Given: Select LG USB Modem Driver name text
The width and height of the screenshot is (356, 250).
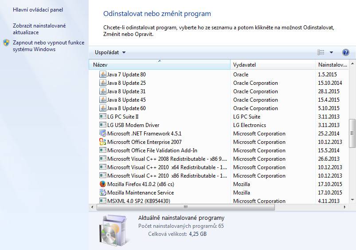Looking at the screenshot, I should pos(133,125).
